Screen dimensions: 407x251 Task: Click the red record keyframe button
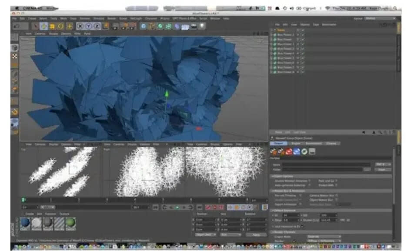point(207,207)
